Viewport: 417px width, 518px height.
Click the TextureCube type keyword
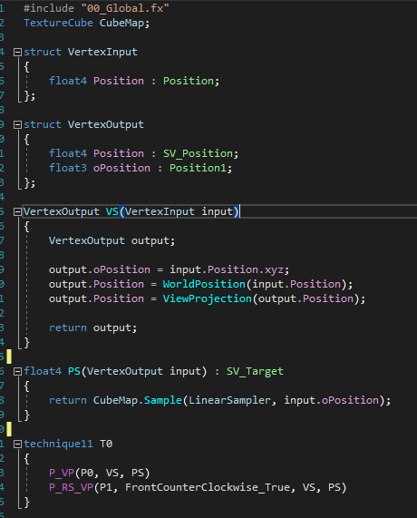point(58,23)
